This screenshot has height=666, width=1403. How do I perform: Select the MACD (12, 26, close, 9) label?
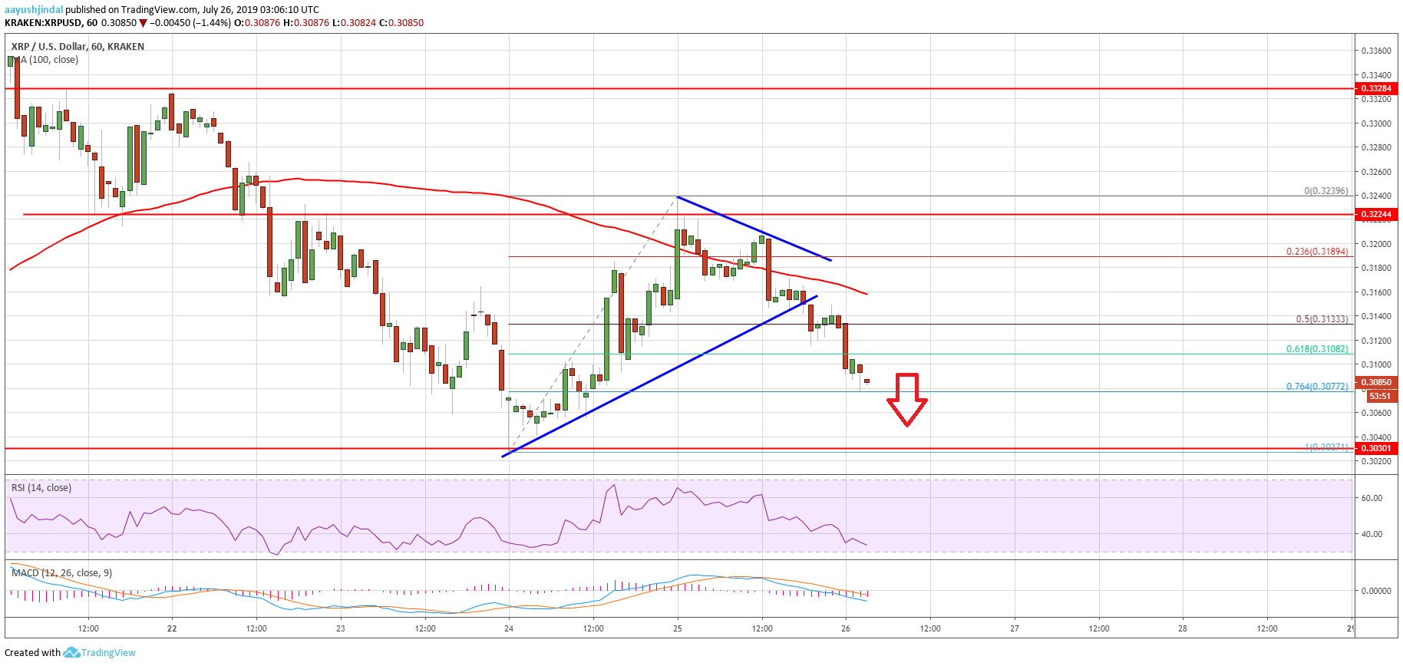tap(61, 572)
